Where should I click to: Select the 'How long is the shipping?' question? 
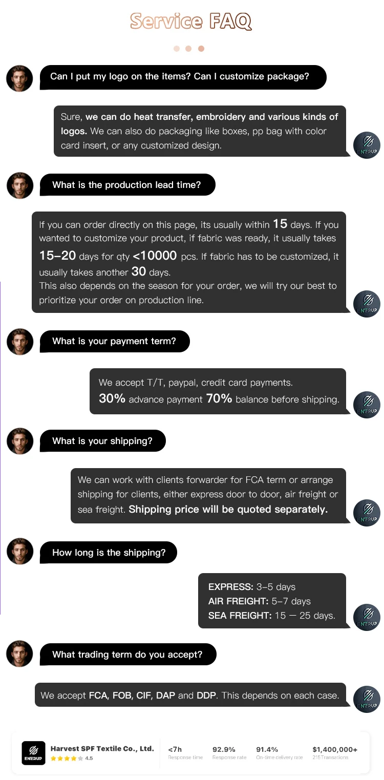pos(109,553)
